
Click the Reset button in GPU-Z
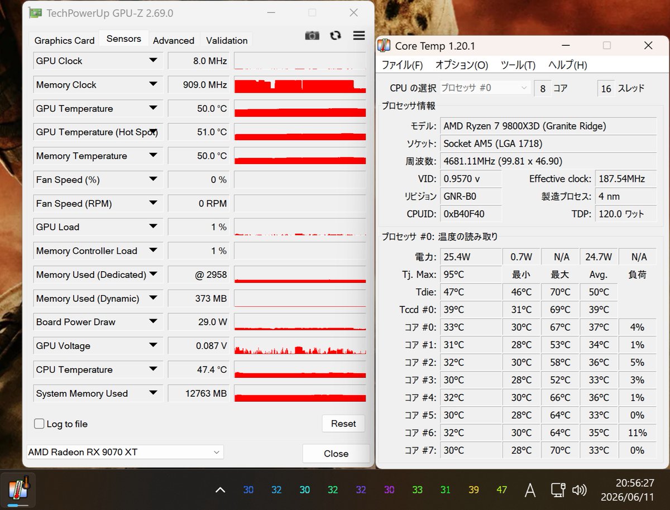[x=343, y=424]
